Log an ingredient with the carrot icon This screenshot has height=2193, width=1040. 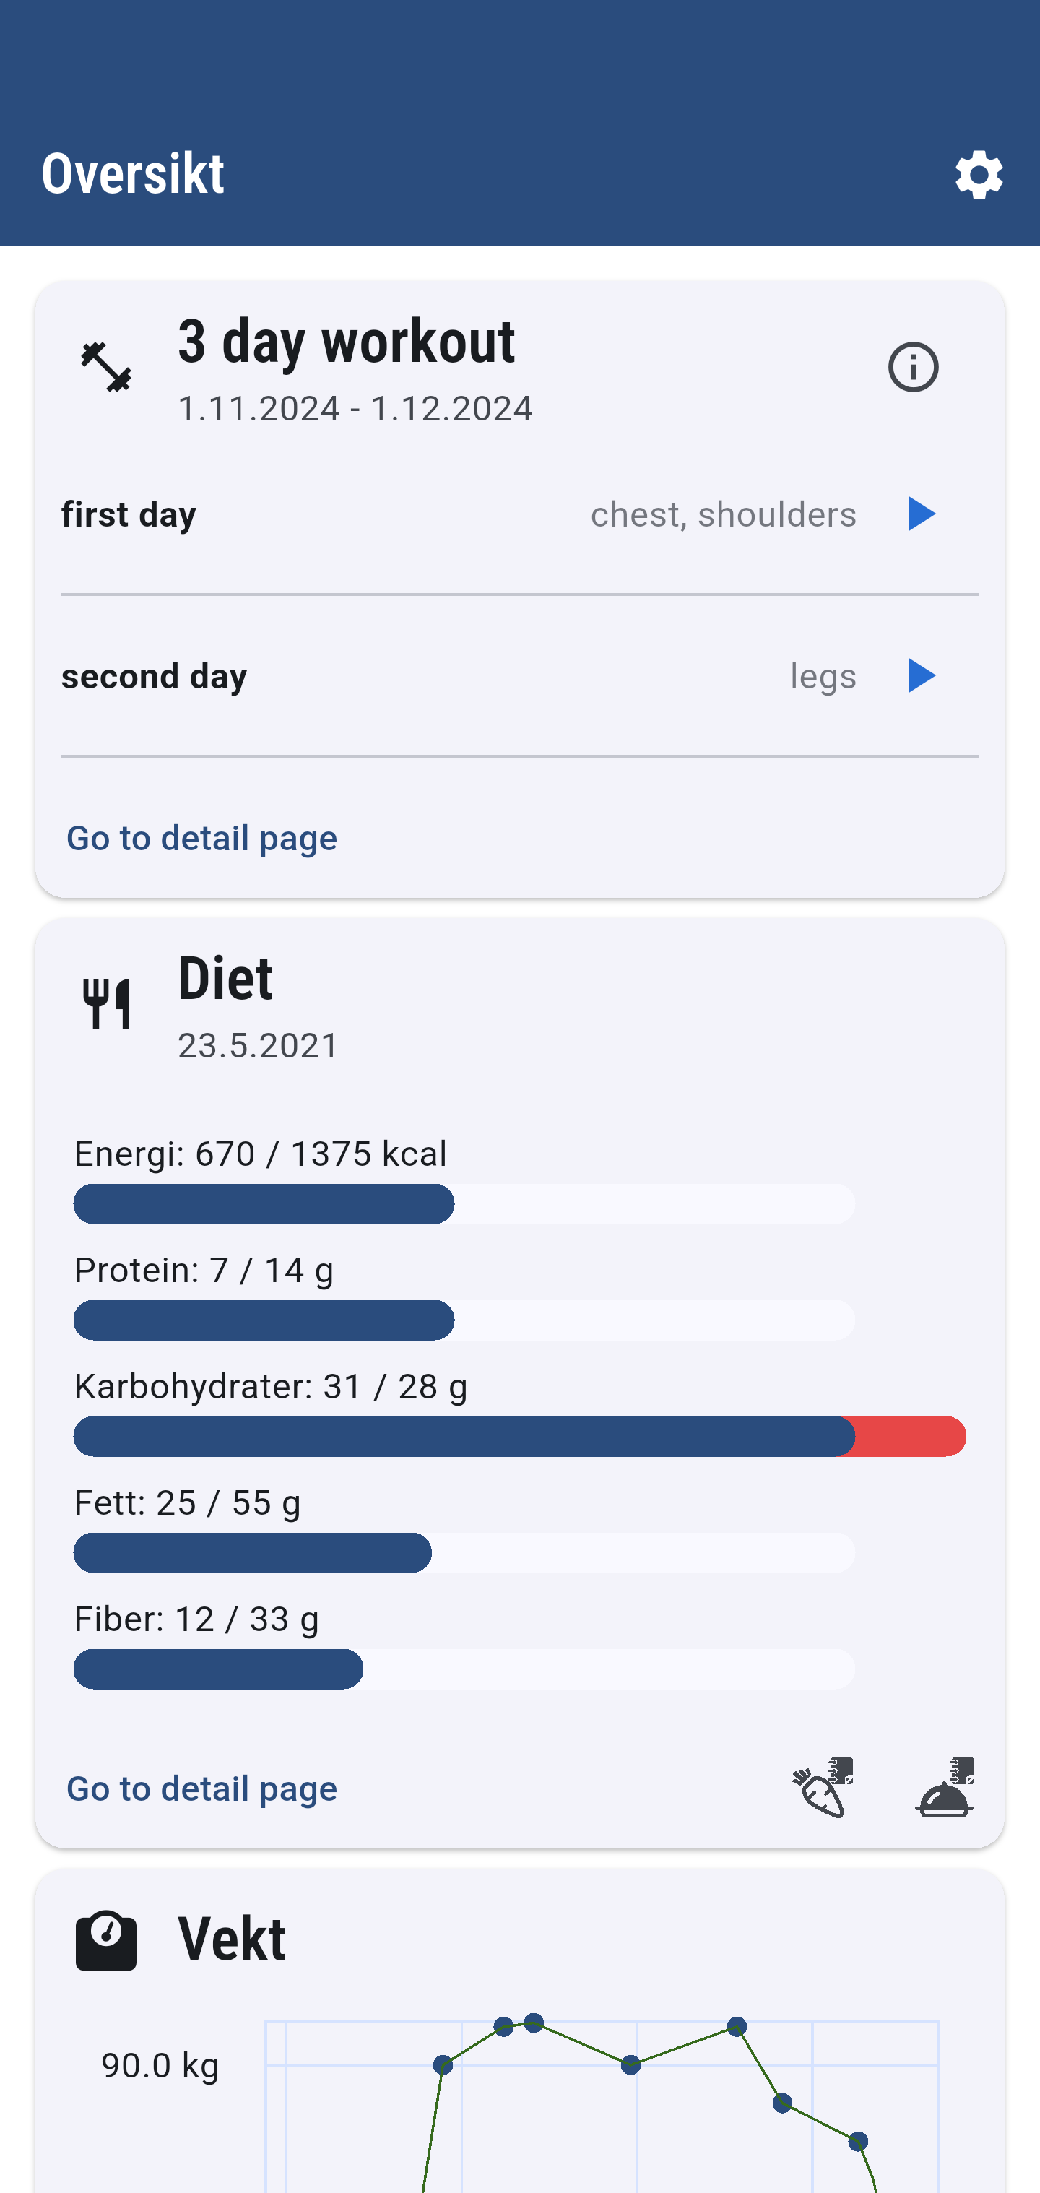pyautogui.click(x=823, y=1788)
